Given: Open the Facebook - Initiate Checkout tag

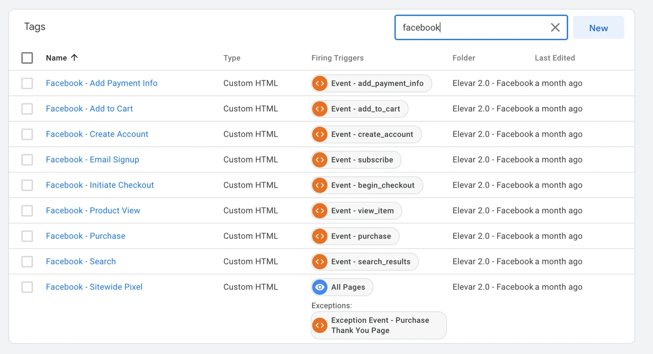Looking at the screenshot, I should (x=100, y=185).
